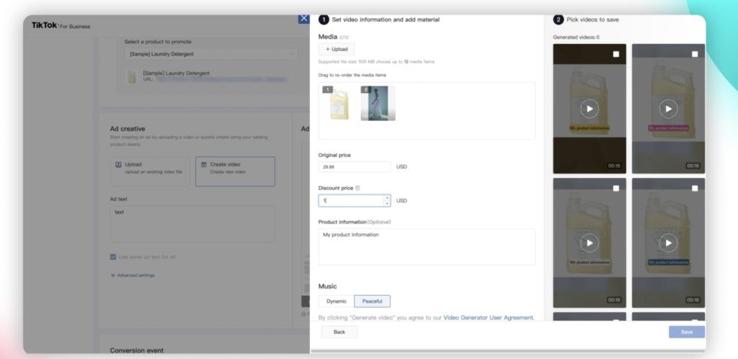Click the Back button
738x359 pixels.
339,332
